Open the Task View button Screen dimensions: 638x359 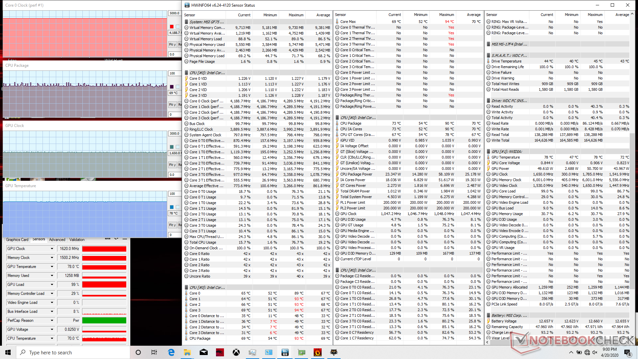coord(154,352)
